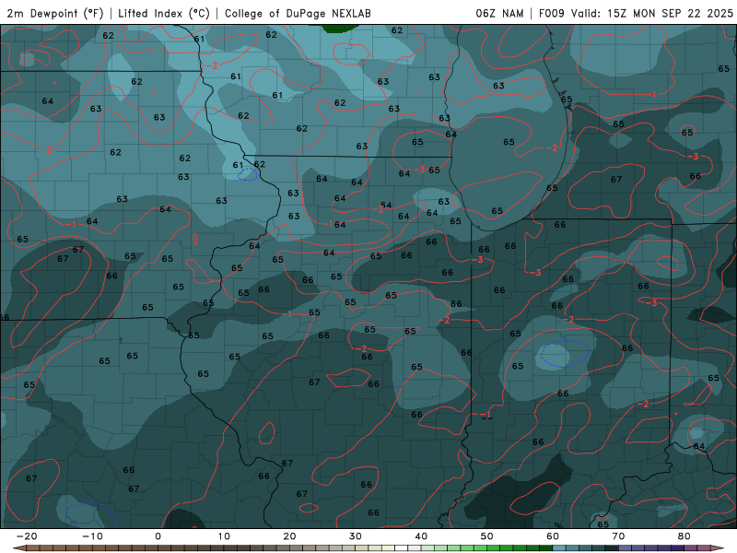This screenshot has height=553, width=737.
Task: Click the "Lifted Index (°C)" title text
Action: (x=164, y=13)
